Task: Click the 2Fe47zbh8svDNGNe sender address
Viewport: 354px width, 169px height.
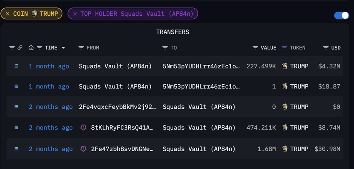Action: coord(122,149)
